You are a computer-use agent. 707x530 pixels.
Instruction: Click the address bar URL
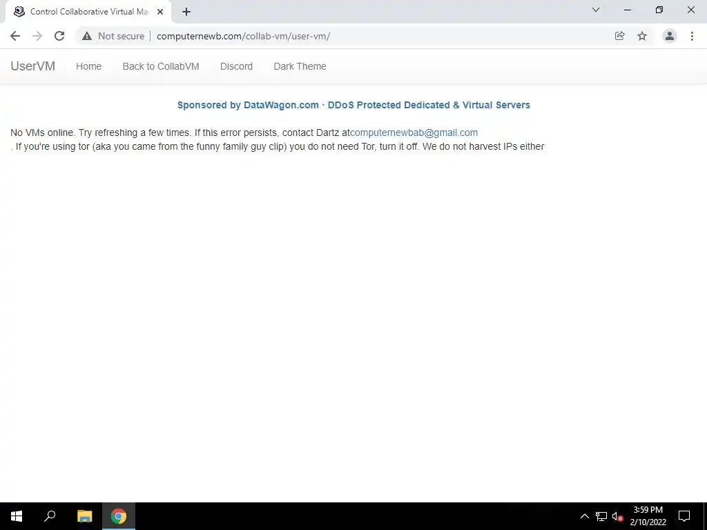(244, 36)
